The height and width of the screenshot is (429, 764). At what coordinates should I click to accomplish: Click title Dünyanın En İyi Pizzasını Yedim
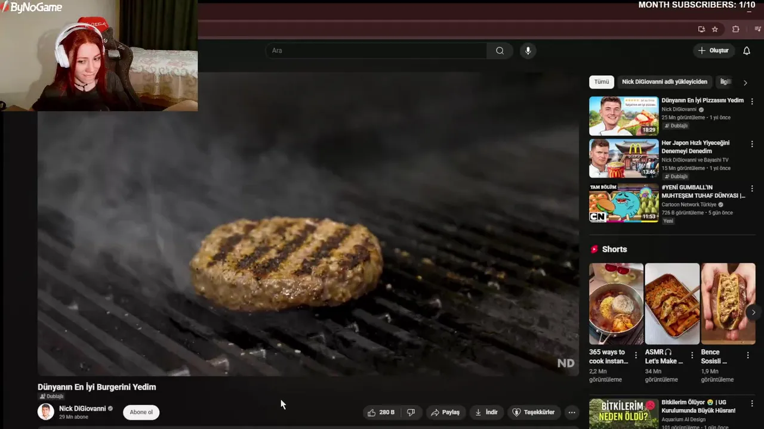point(703,100)
